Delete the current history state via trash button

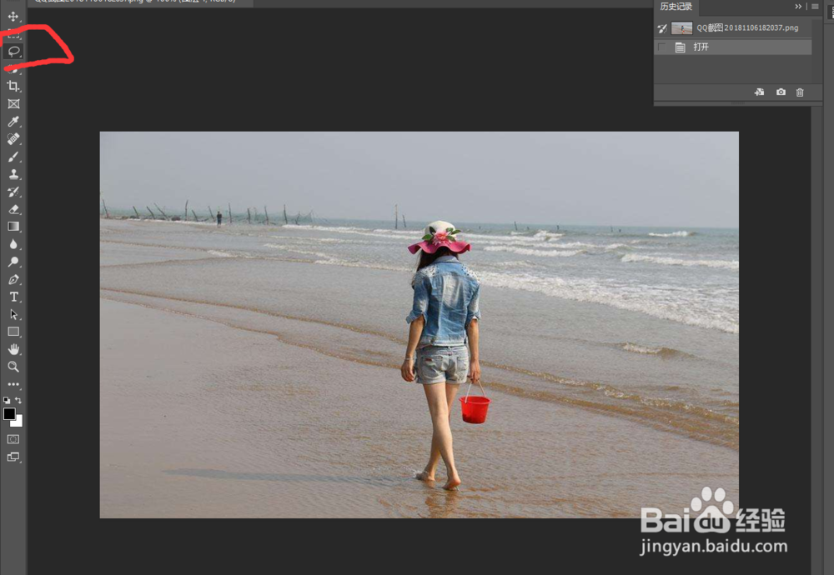point(800,92)
